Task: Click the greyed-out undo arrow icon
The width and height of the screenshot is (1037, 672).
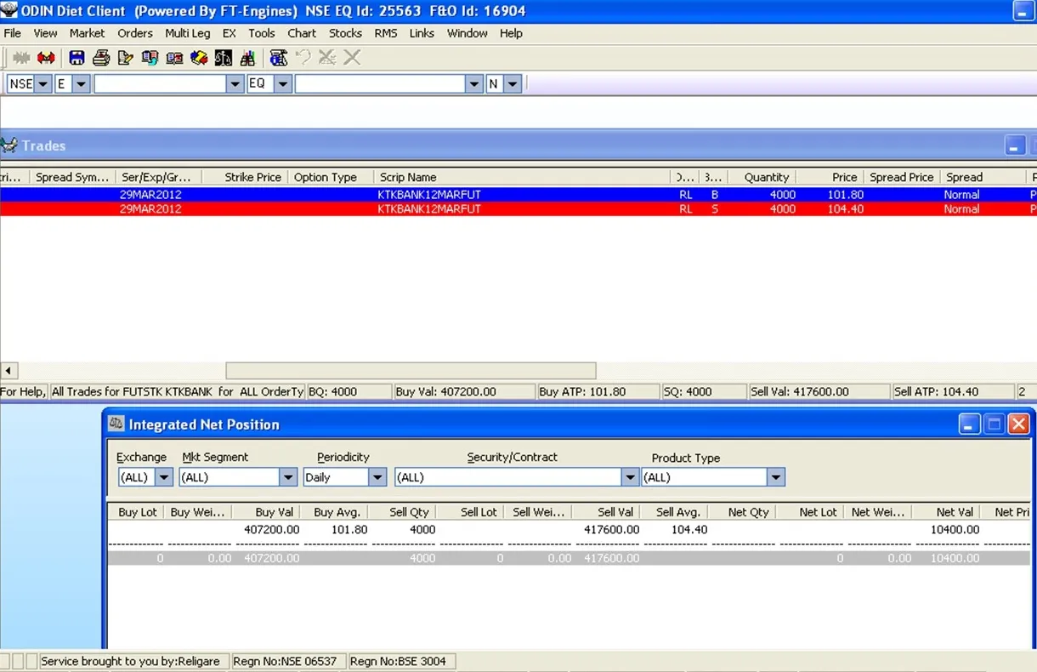Action: pyautogui.click(x=303, y=58)
